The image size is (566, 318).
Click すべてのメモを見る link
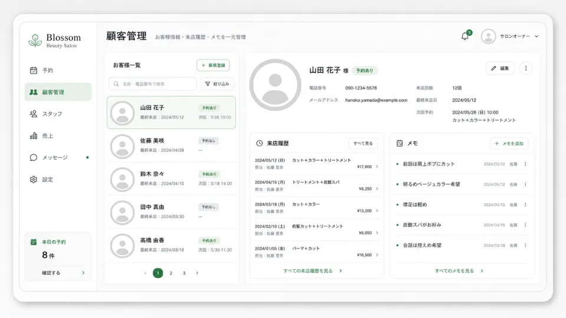pyautogui.click(x=459, y=271)
